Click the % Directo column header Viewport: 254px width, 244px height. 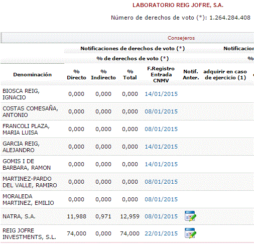point(76,74)
